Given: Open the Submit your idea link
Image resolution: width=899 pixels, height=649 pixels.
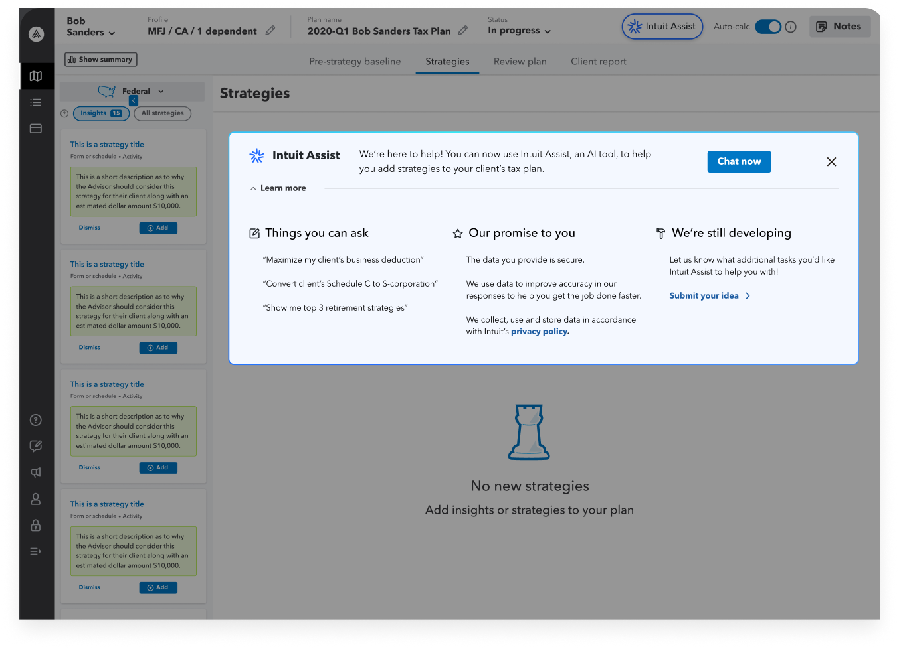Looking at the screenshot, I should coord(710,296).
